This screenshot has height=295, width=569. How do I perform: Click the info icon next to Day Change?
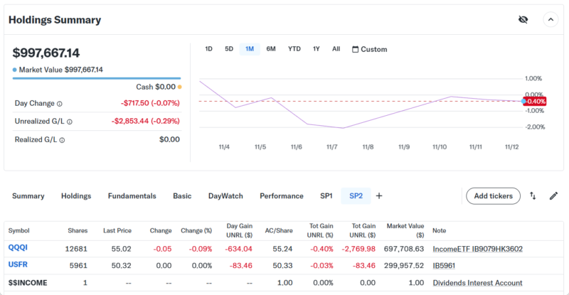(59, 104)
